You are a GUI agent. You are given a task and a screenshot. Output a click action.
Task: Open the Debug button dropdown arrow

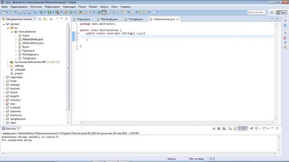(45, 12)
